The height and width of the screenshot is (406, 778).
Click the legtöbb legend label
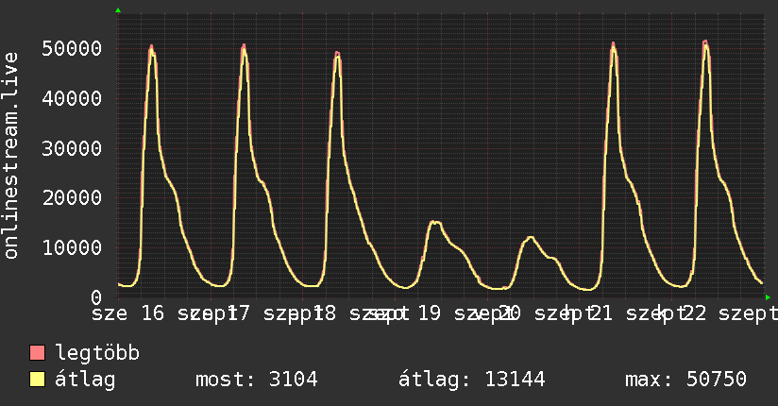[97, 353]
